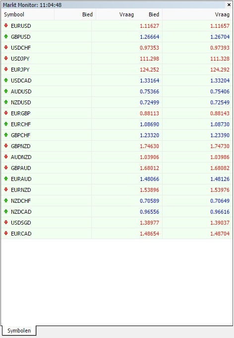Click the green up arrow beside AUDUSD
The image size is (234, 338).
[x=6, y=91]
